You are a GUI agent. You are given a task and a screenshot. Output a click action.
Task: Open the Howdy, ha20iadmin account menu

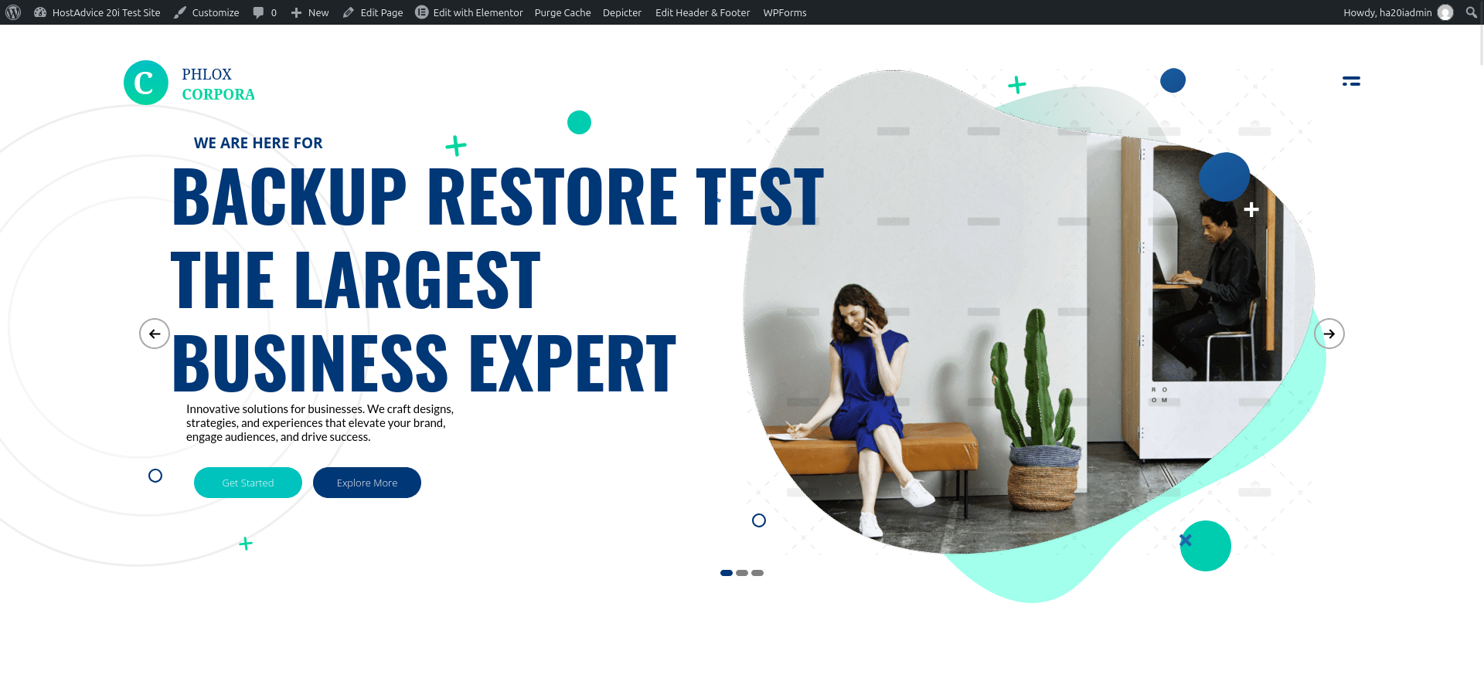[x=1398, y=12]
